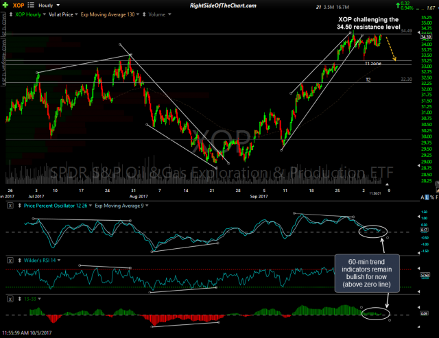Toggle the A arithmetic scale option

[x=423, y=197]
